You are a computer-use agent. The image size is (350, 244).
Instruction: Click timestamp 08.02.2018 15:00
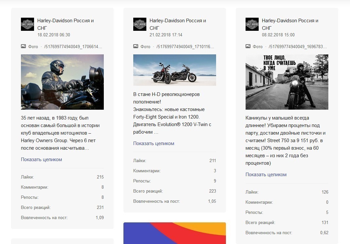click(x=278, y=35)
